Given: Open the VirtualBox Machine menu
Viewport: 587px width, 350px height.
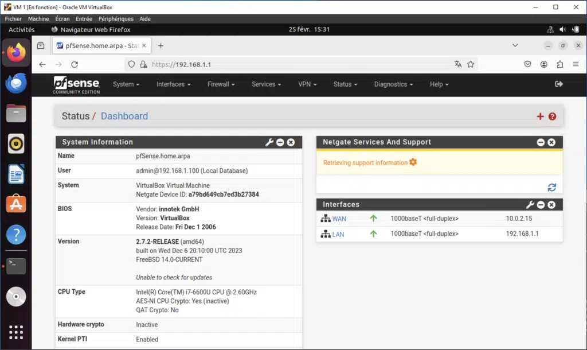Looking at the screenshot, I should point(38,18).
